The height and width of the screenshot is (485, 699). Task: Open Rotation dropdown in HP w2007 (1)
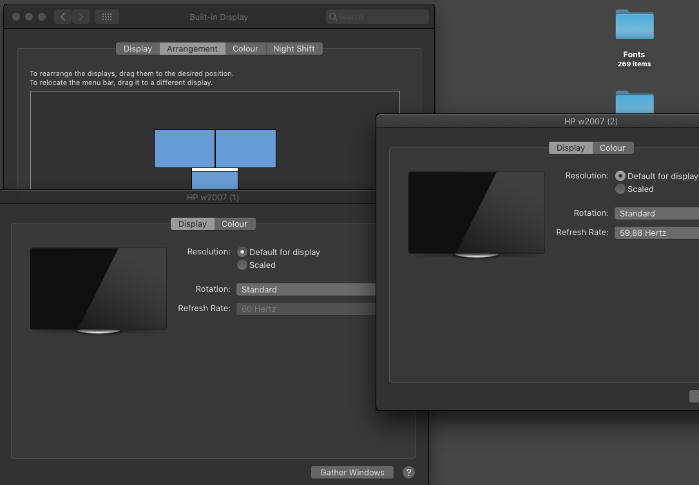pyautogui.click(x=306, y=289)
